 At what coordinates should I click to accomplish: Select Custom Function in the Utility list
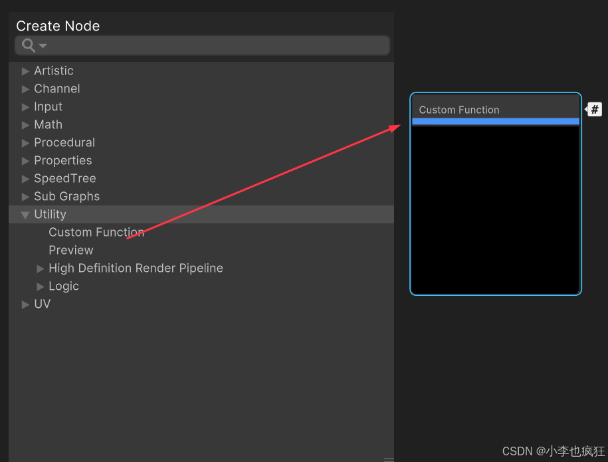click(96, 232)
